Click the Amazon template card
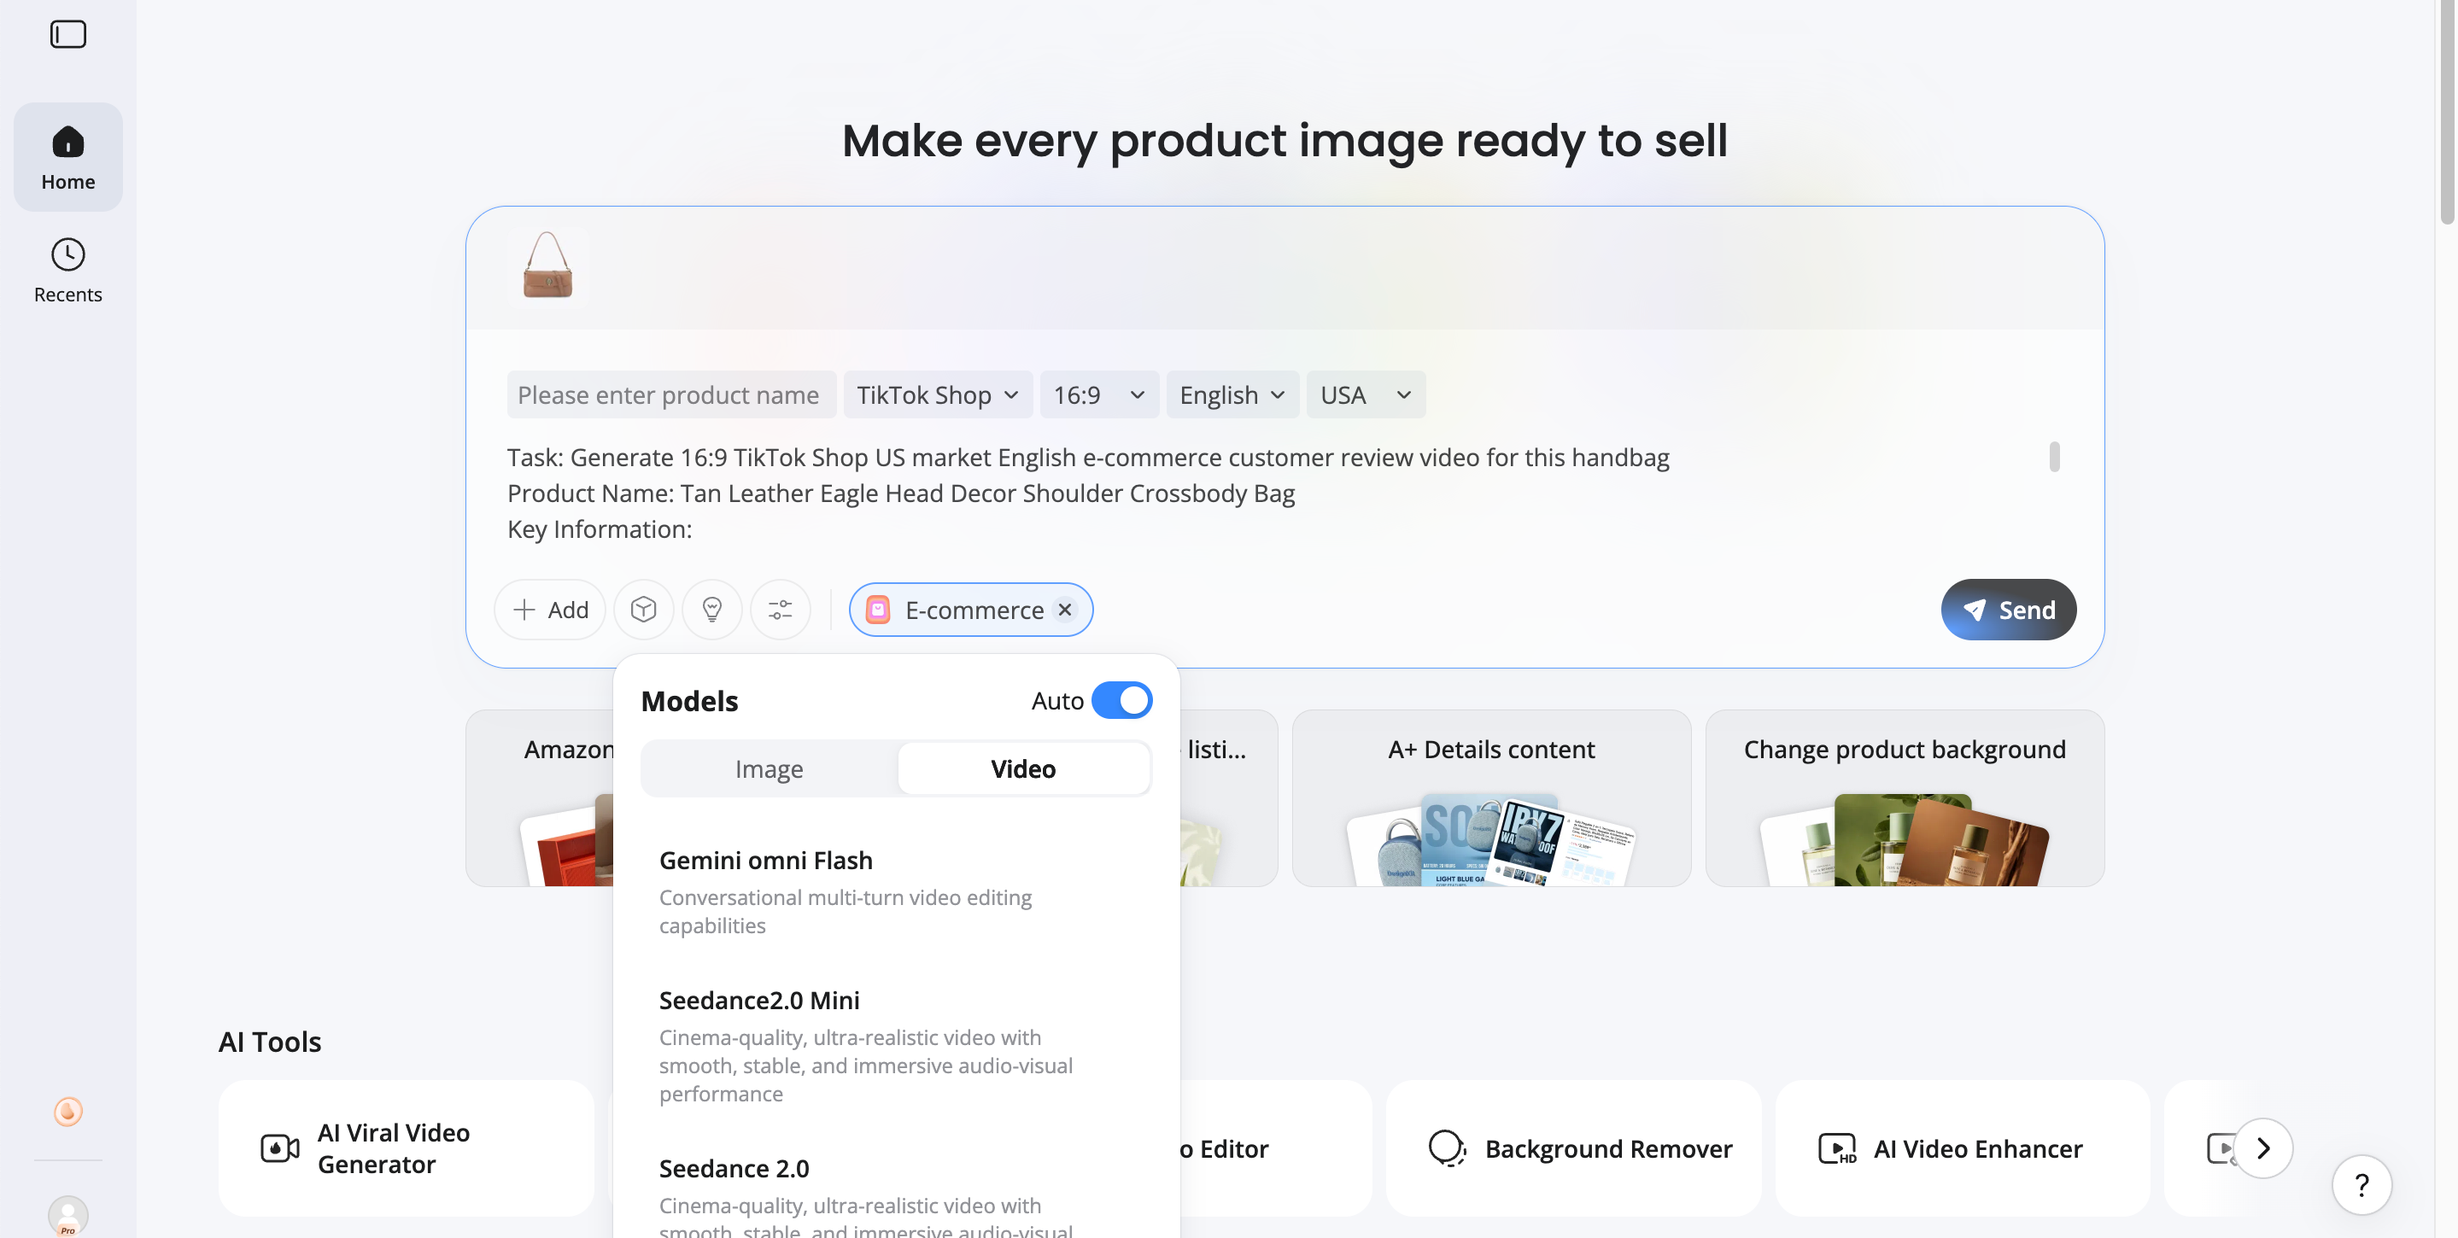 coord(541,797)
